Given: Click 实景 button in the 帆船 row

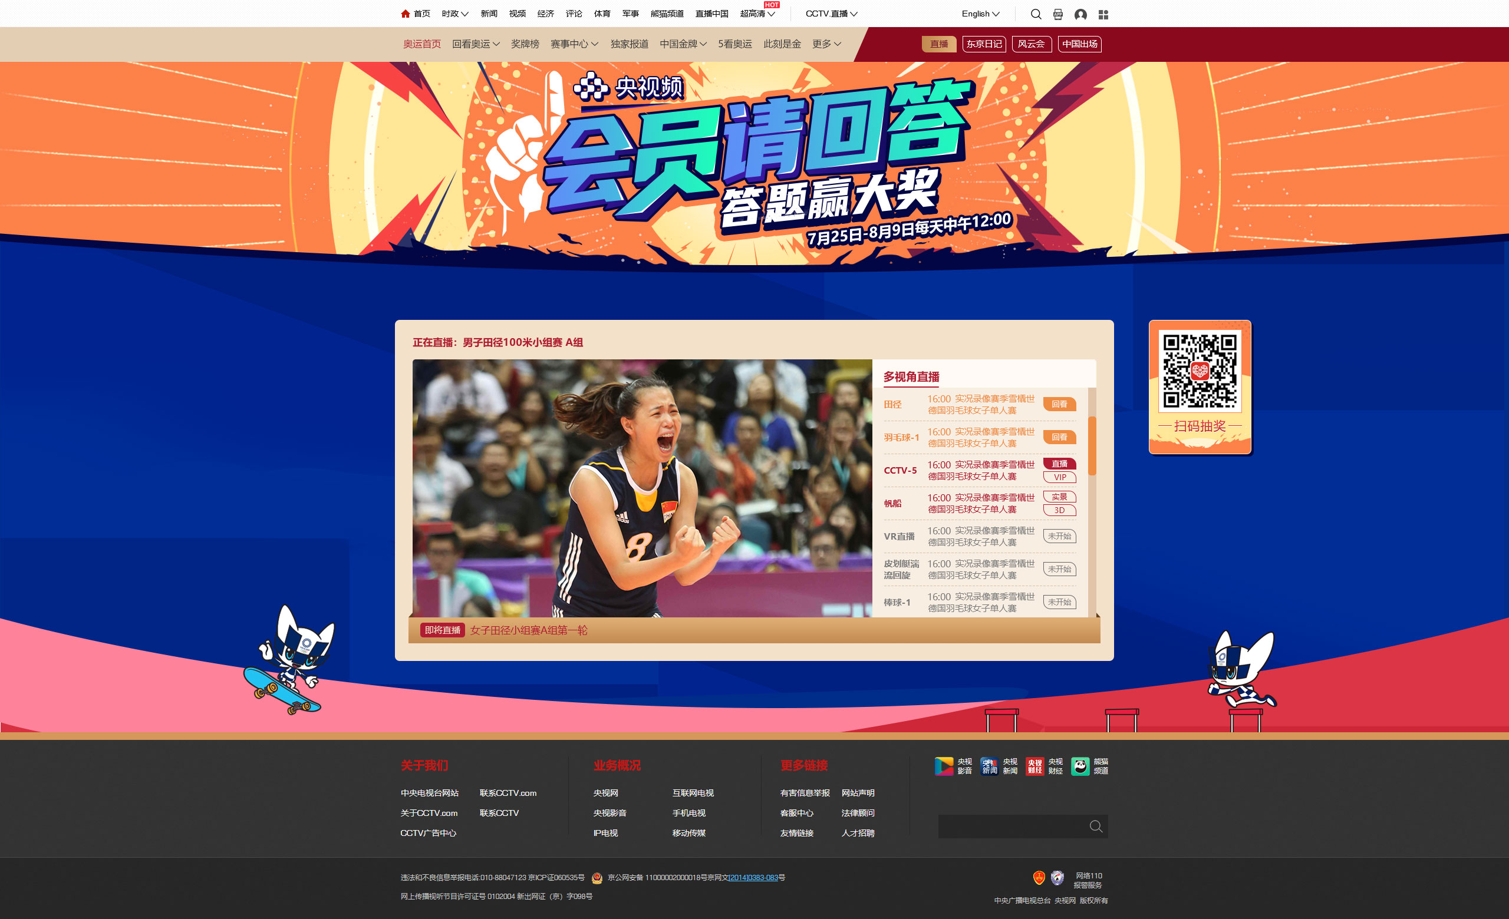Looking at the screenshot, I should [1059, 497].
